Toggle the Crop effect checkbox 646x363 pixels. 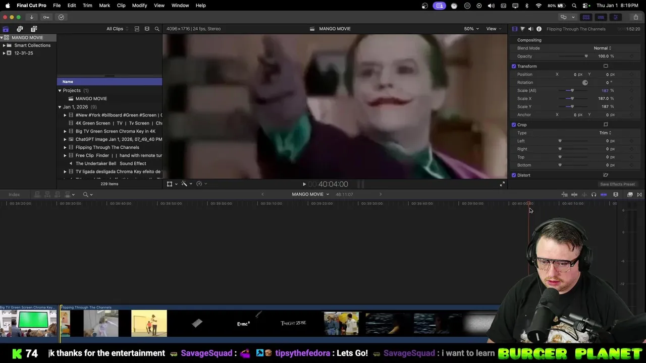pos(514,125)
